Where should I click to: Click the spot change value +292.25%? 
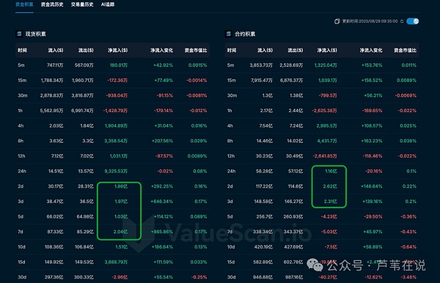tap(162, 186)
